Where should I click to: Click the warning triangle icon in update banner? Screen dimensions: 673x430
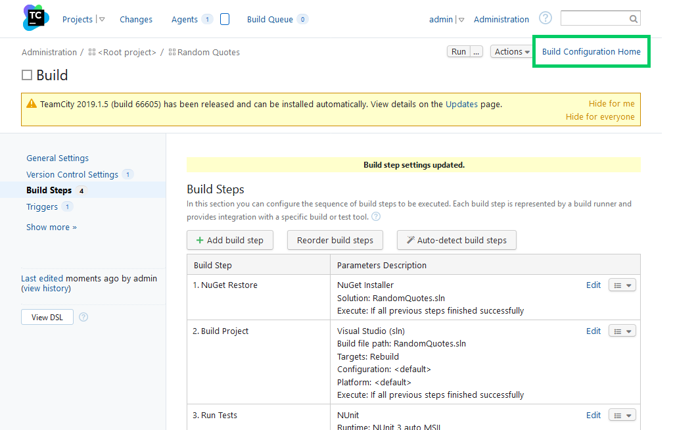[x=32, y=103]
